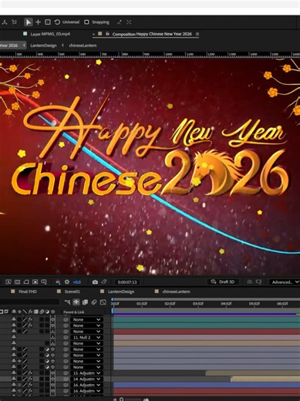Viewport: 300px width, 401px height.
Task: Click the timeline layer search field
Action: [29, 302]
